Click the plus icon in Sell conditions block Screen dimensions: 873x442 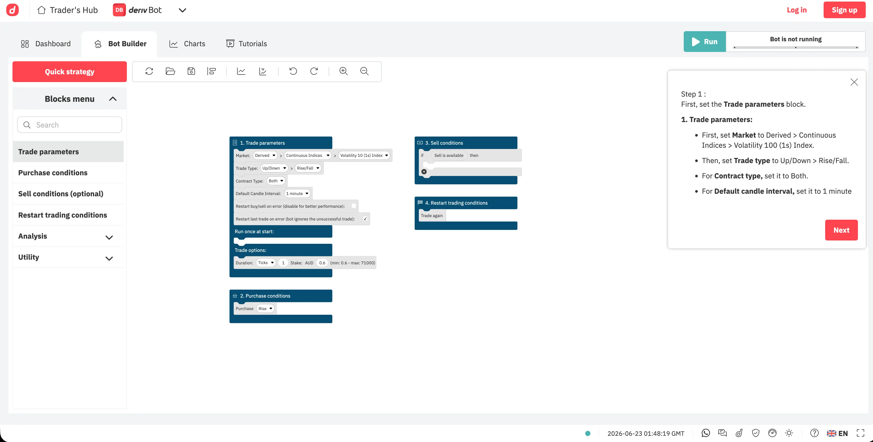coord(424,172)
